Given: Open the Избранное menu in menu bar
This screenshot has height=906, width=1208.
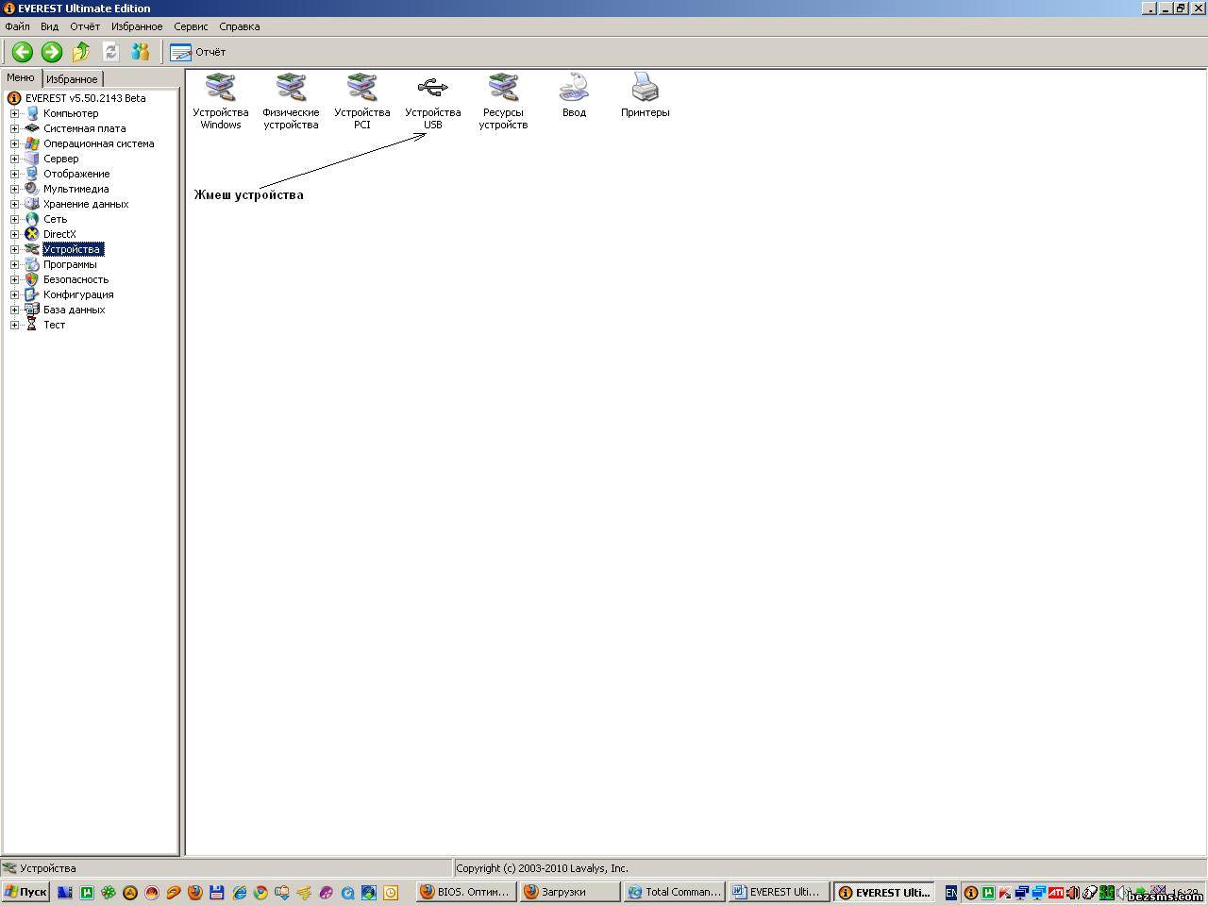Looking at the screenshot, I should (137, 26).
